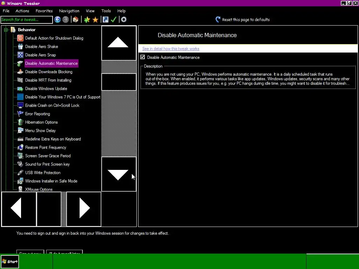The width and height of the screenshot is (359, 269).
Task: Click the Disable MRT From Installing icon
Action: click(20, 80)
